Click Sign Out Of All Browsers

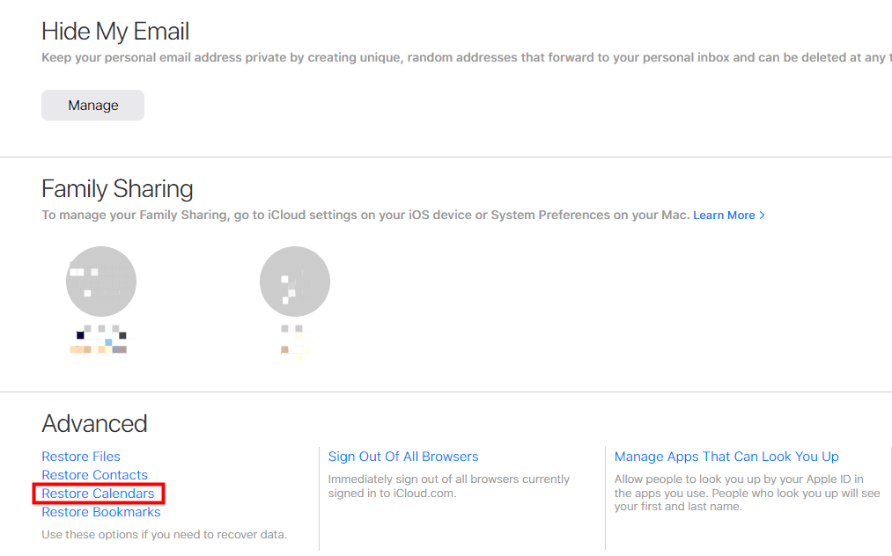coord(403,457)
